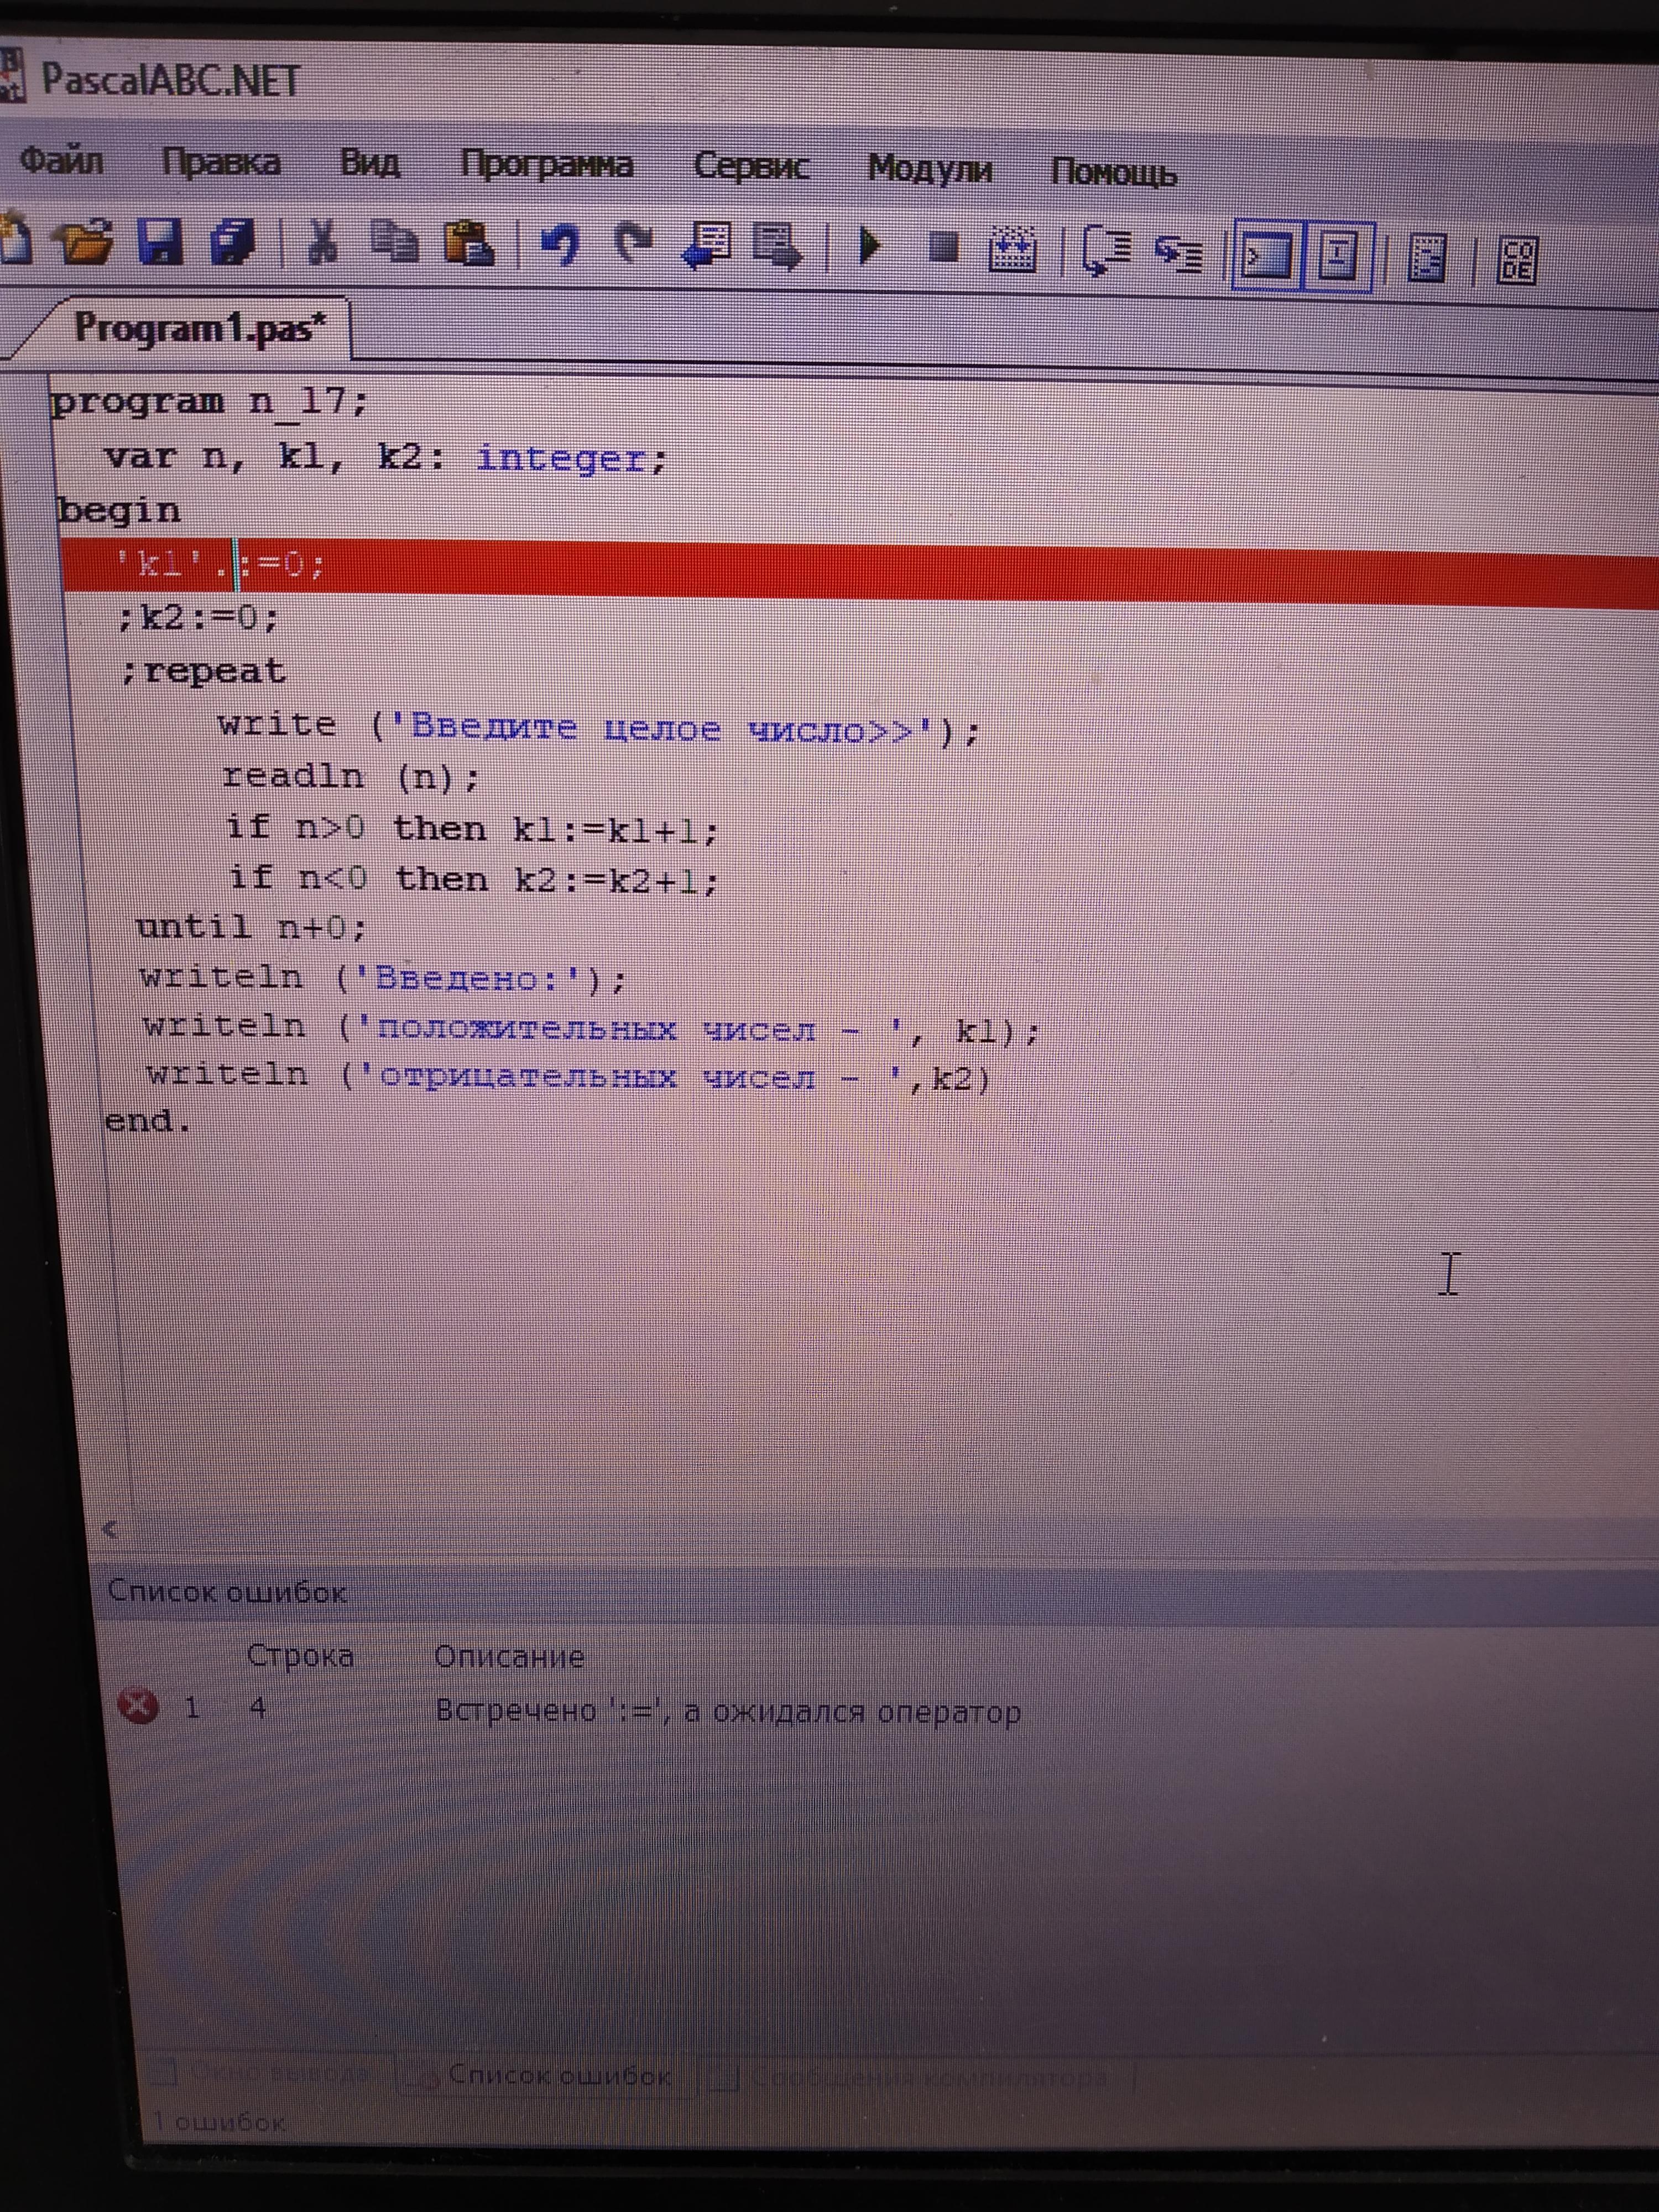Open the Помощь menu
1659x2212 pixels.
pos(1113,172)
